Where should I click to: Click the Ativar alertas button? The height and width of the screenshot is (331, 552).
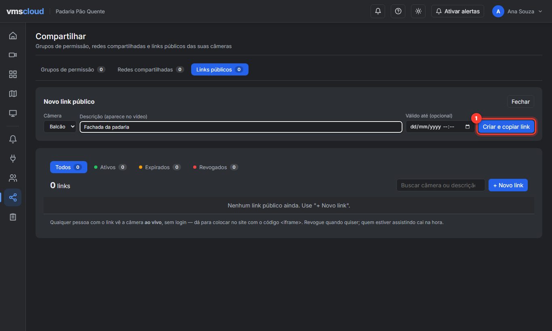(457, 11)
